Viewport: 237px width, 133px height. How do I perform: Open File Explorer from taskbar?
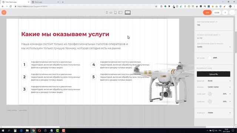(27, 130)
